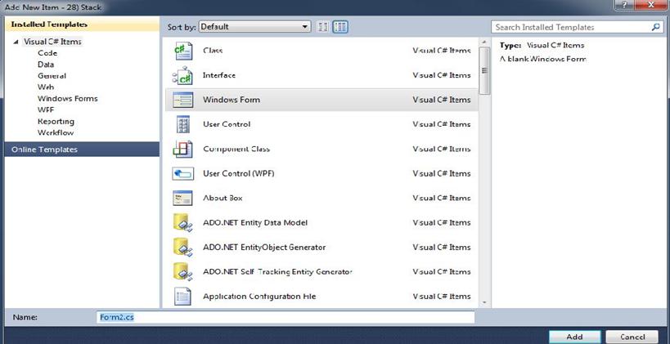
Task: Select ADO.NET Entity Data Model icon
Action: pyautogui.click(x=182, y=222)
